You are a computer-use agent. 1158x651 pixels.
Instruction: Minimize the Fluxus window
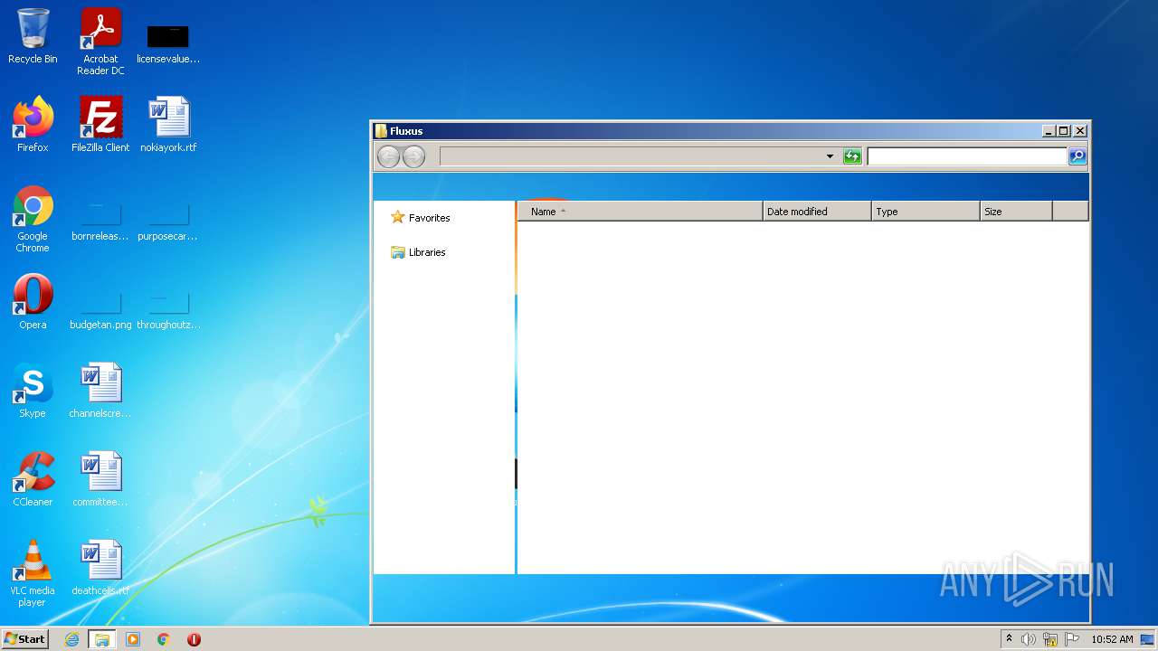tap(1049, 131)
